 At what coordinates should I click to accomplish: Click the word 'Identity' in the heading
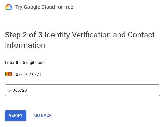point(57,35)
